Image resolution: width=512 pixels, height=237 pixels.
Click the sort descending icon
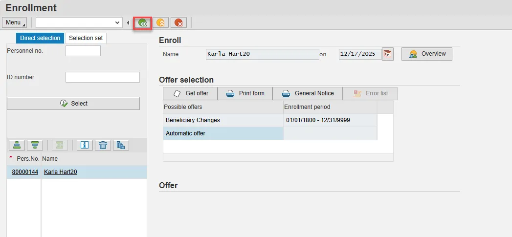tap(35, 145)
